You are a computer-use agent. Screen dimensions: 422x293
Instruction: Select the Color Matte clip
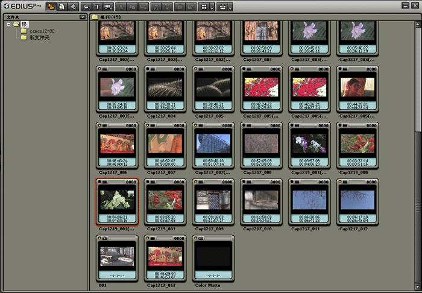click(213, 257)
